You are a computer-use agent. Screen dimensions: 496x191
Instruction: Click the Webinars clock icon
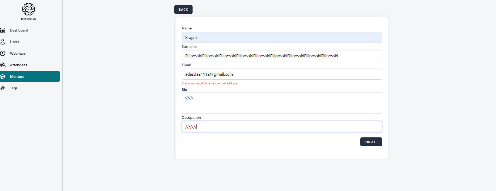(3, 53)
